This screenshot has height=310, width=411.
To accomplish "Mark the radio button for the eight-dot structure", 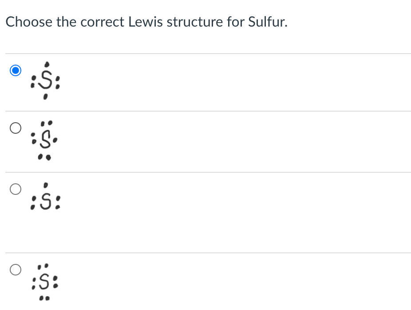I will pos(15,270).
